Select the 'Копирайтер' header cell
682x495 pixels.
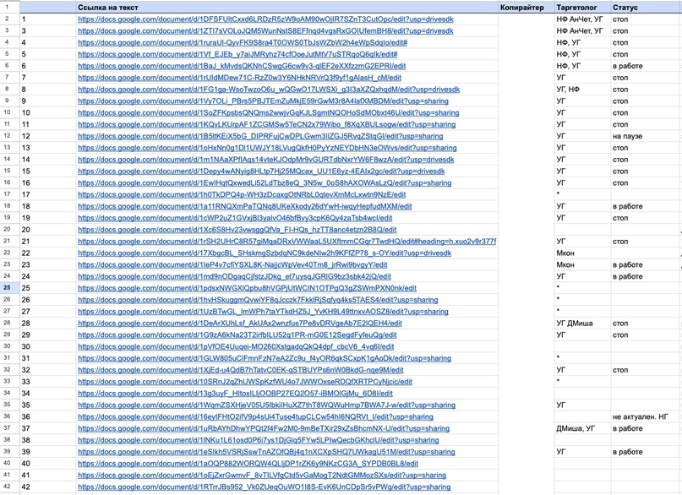tap(526, 7)
